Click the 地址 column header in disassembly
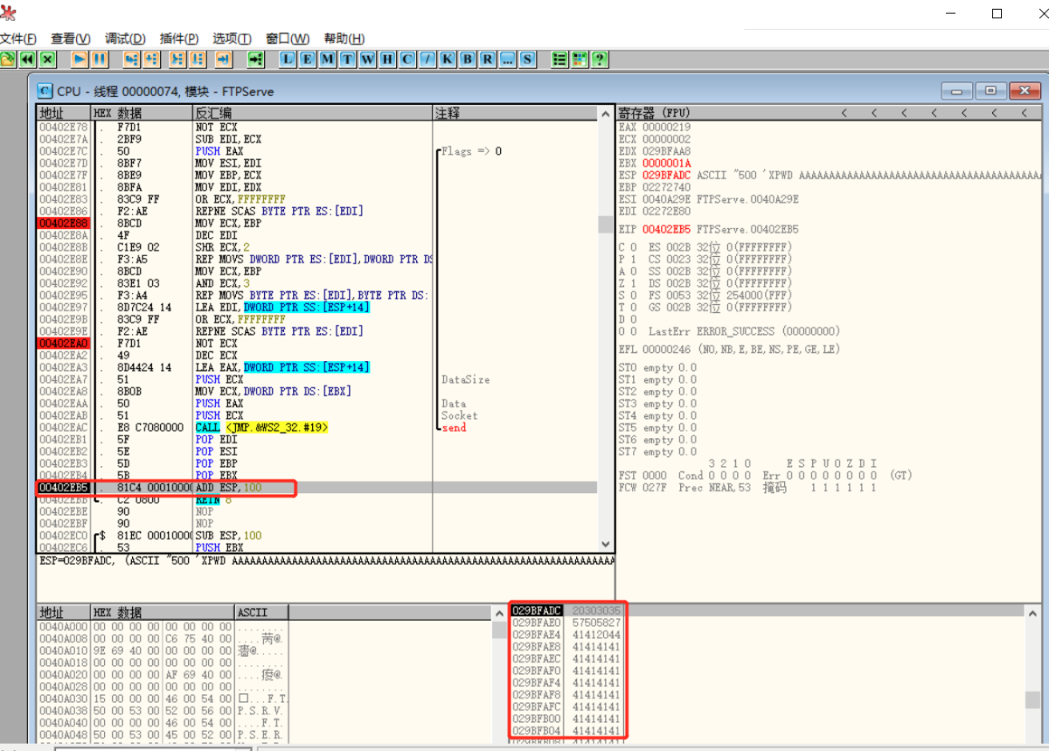 tap(64, 113)
